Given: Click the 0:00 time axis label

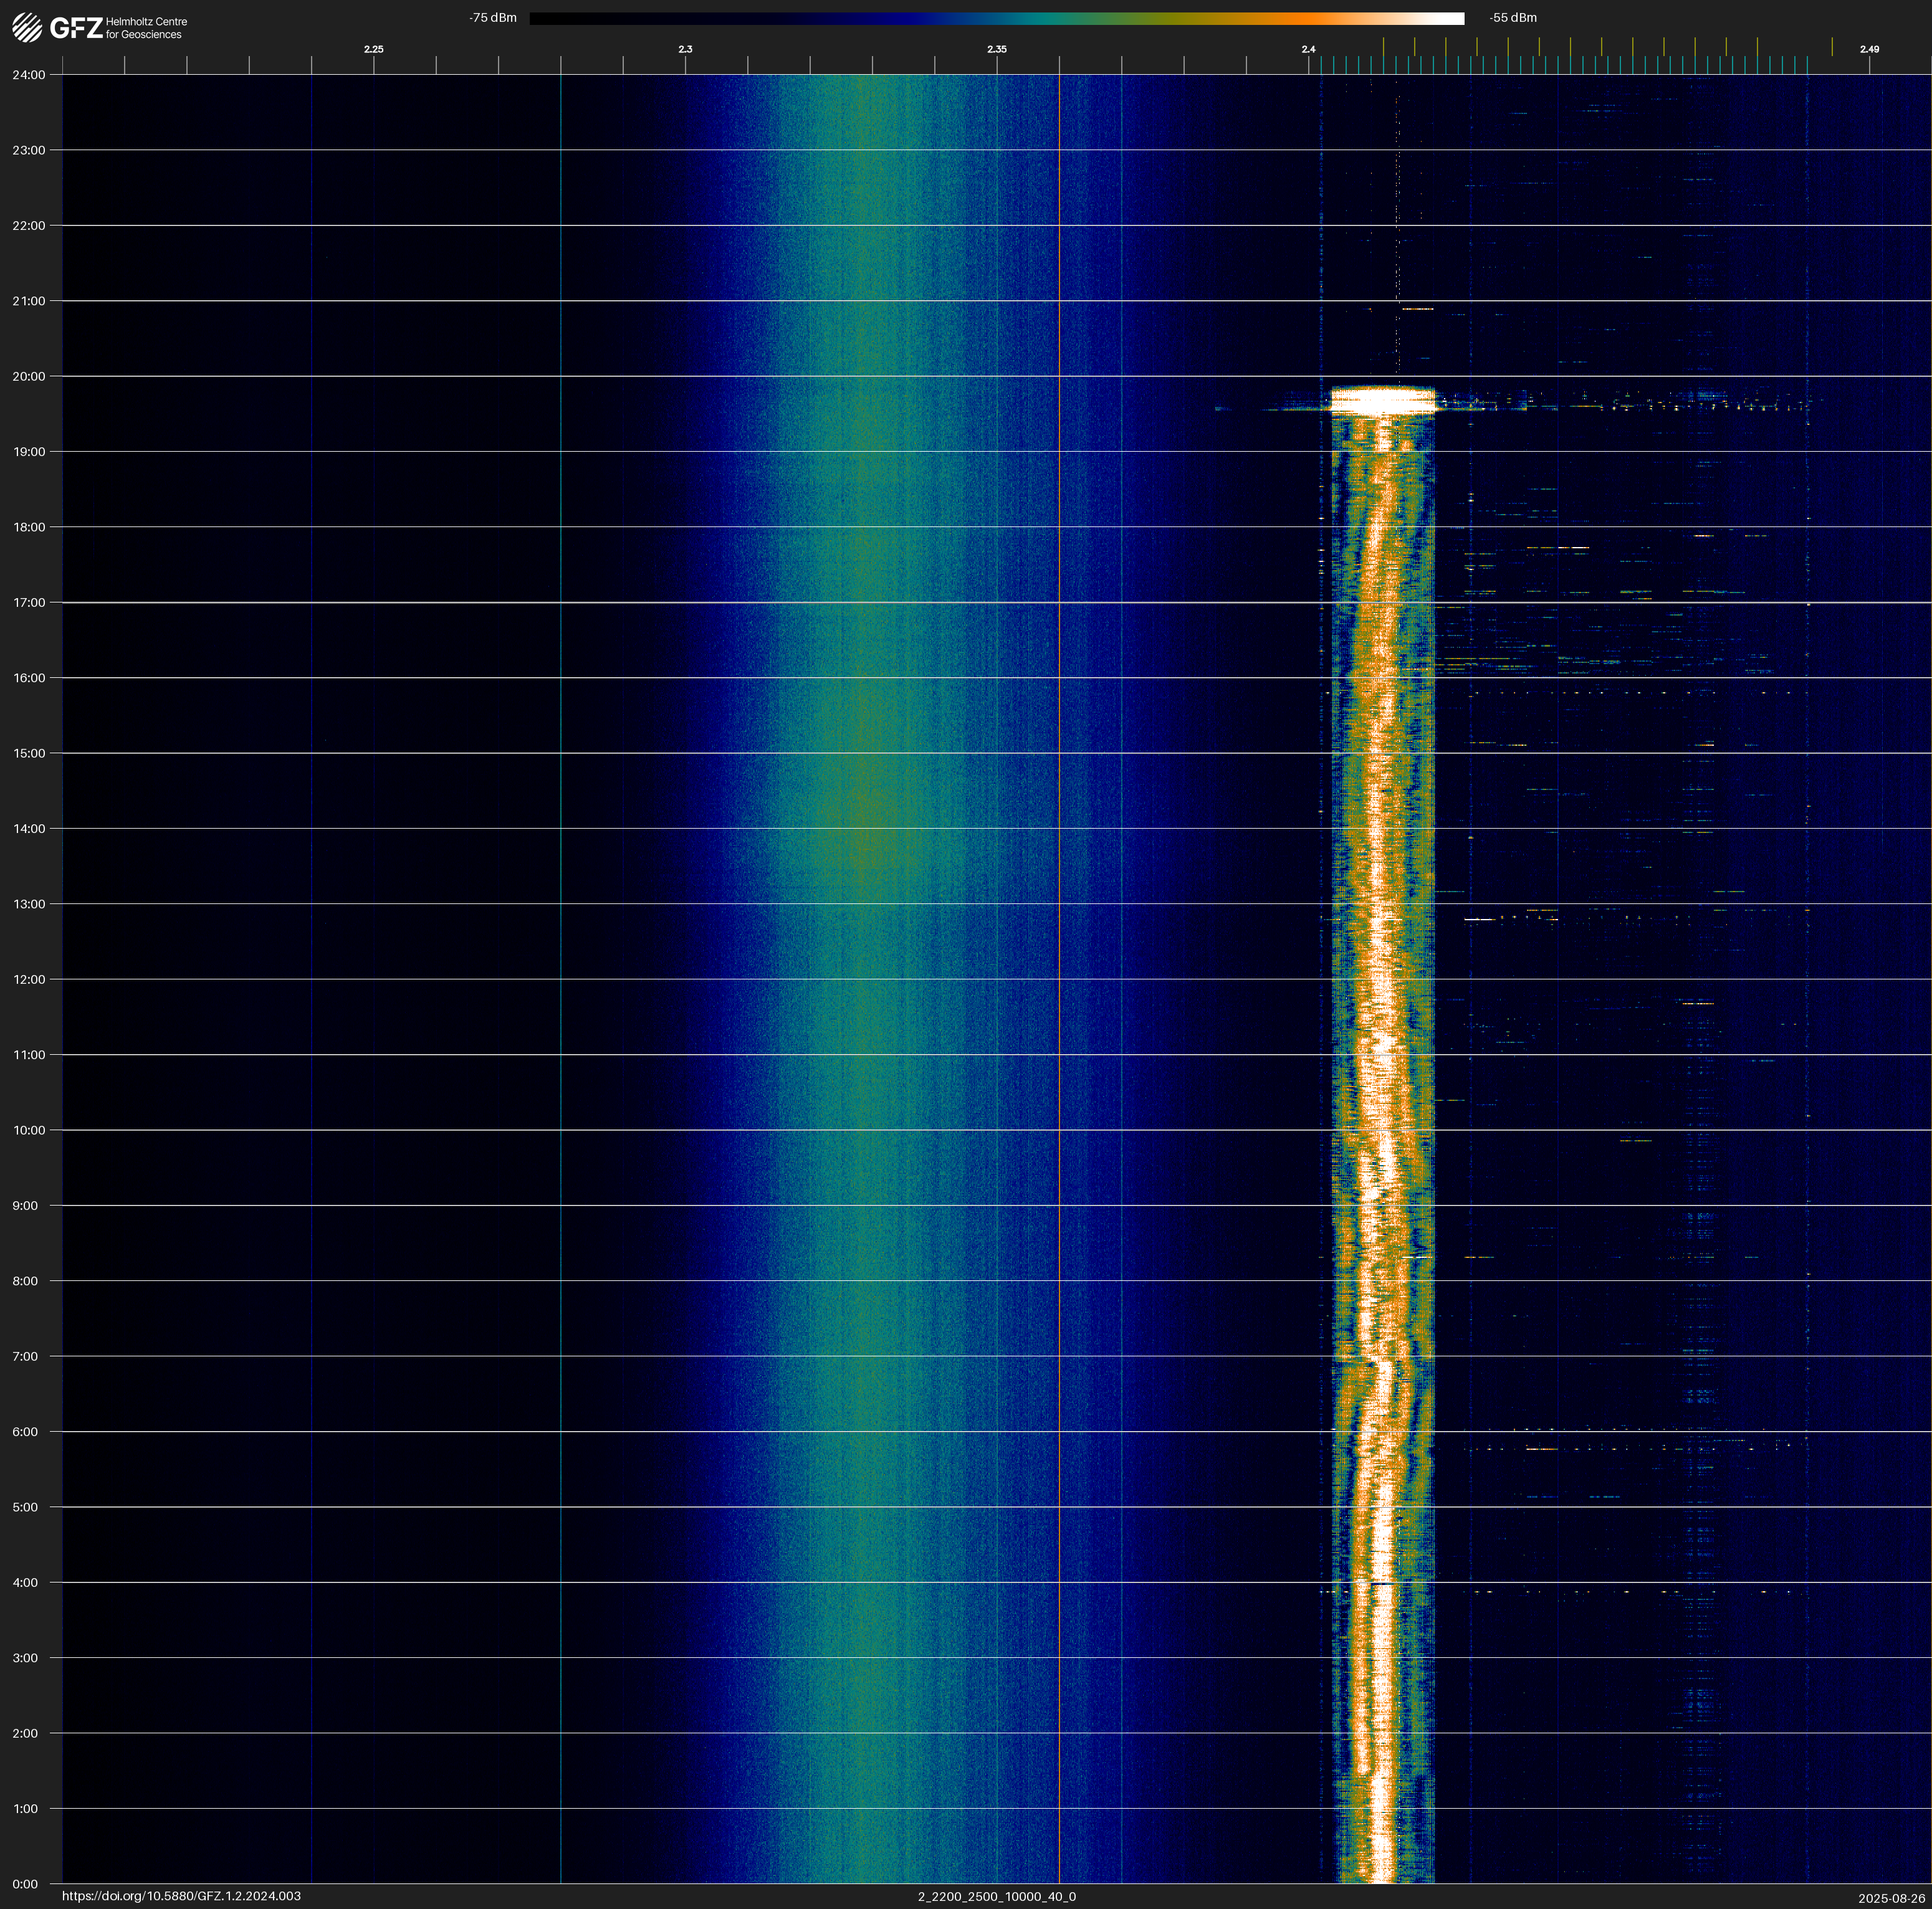Looking at the screenshot, I should click(x=25, y=1884).
